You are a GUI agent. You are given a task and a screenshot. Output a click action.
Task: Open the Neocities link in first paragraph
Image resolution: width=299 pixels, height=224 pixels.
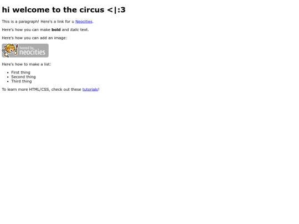click(x=84, y=22)
